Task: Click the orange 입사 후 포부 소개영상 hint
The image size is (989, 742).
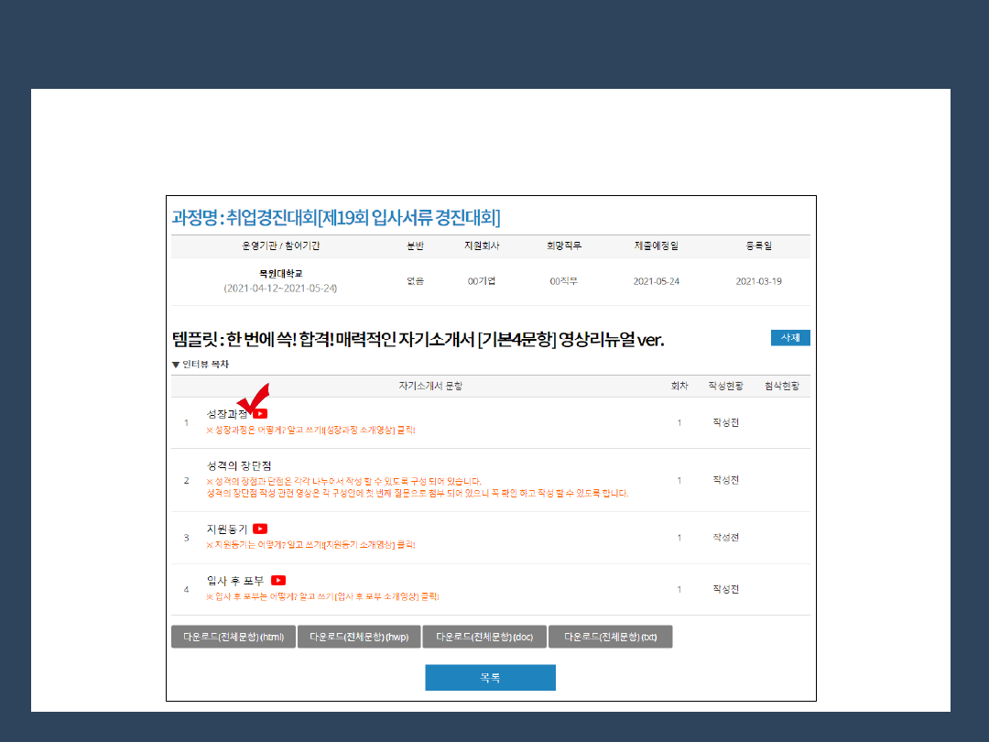Action: point(322,596)
